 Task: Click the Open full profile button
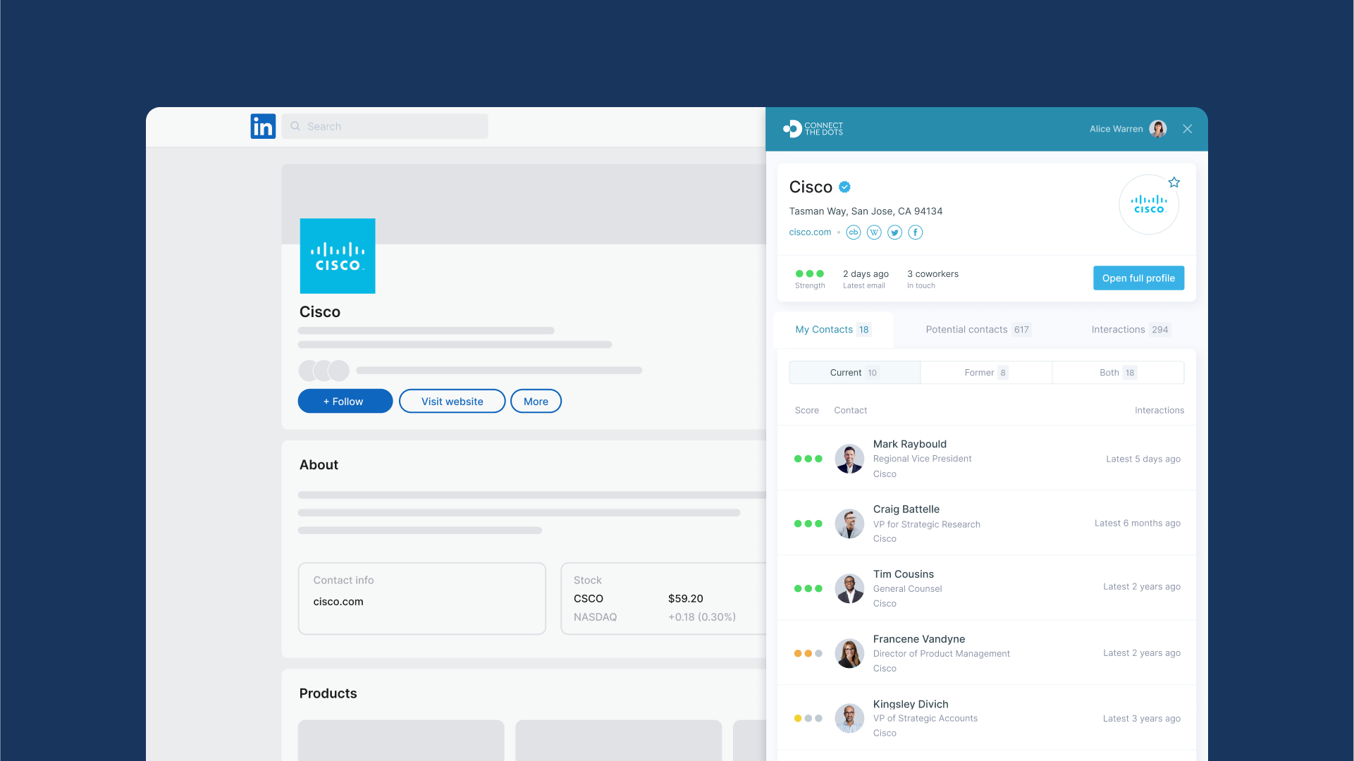(1138, 278)
